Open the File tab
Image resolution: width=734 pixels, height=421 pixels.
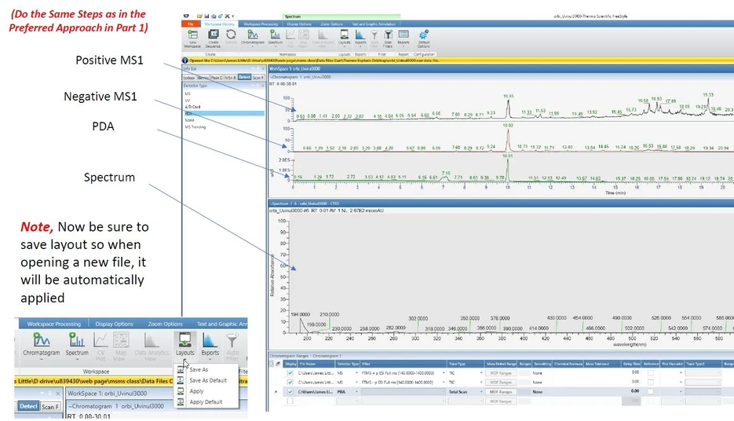(190, 24)
